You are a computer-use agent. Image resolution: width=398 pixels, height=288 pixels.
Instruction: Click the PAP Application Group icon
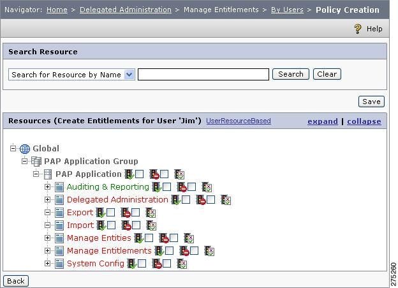36,162
